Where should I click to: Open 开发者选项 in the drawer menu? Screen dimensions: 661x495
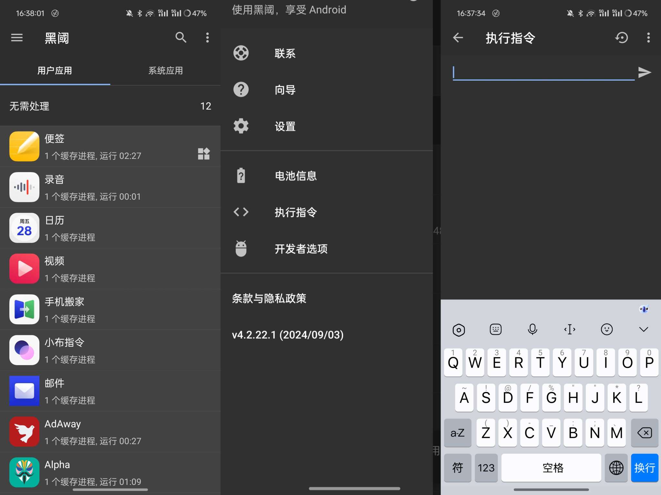point(327,248)
